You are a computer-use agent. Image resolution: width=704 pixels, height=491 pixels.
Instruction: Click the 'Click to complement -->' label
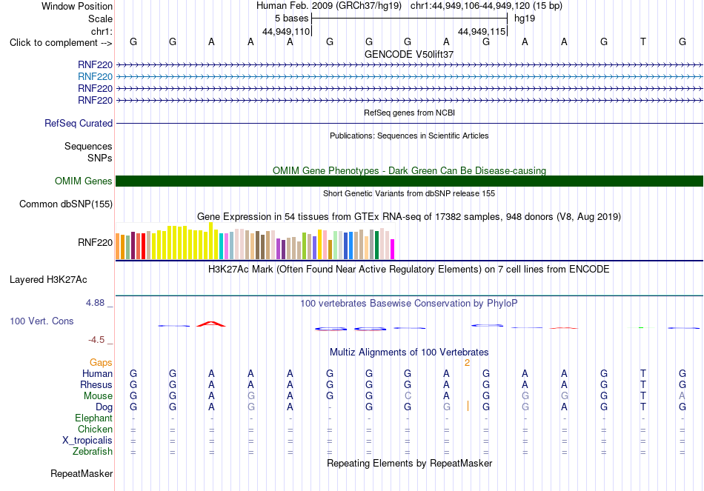[x=61, y=43]
